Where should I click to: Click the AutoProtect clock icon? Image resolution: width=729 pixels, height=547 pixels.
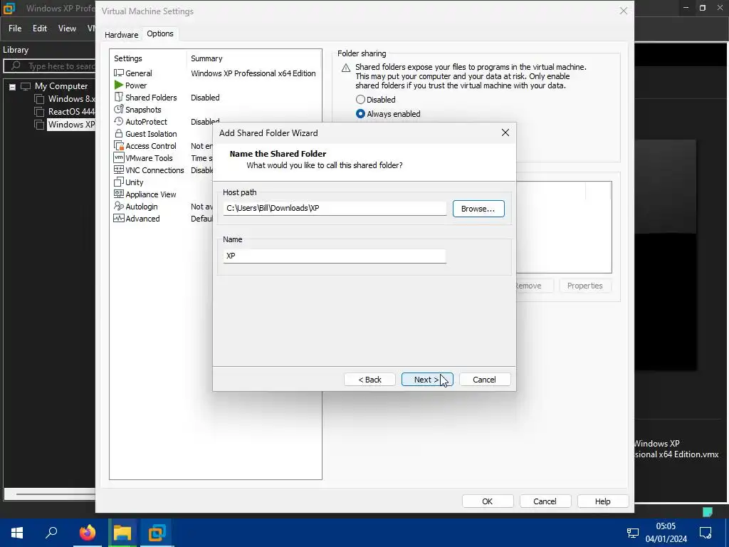[119, 121]
